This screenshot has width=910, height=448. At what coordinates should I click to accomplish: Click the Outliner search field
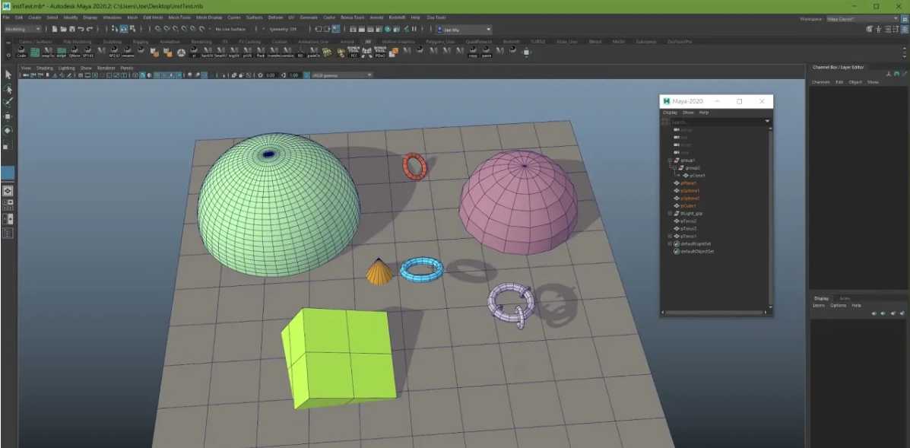pyautogui.click(x=715, y=122)
